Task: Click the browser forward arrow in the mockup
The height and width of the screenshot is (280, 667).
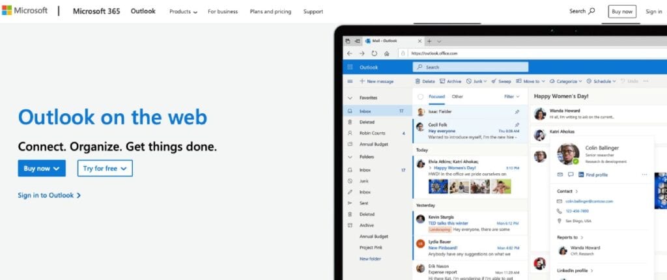Action: pyautogui.click(x=362, y=53)
